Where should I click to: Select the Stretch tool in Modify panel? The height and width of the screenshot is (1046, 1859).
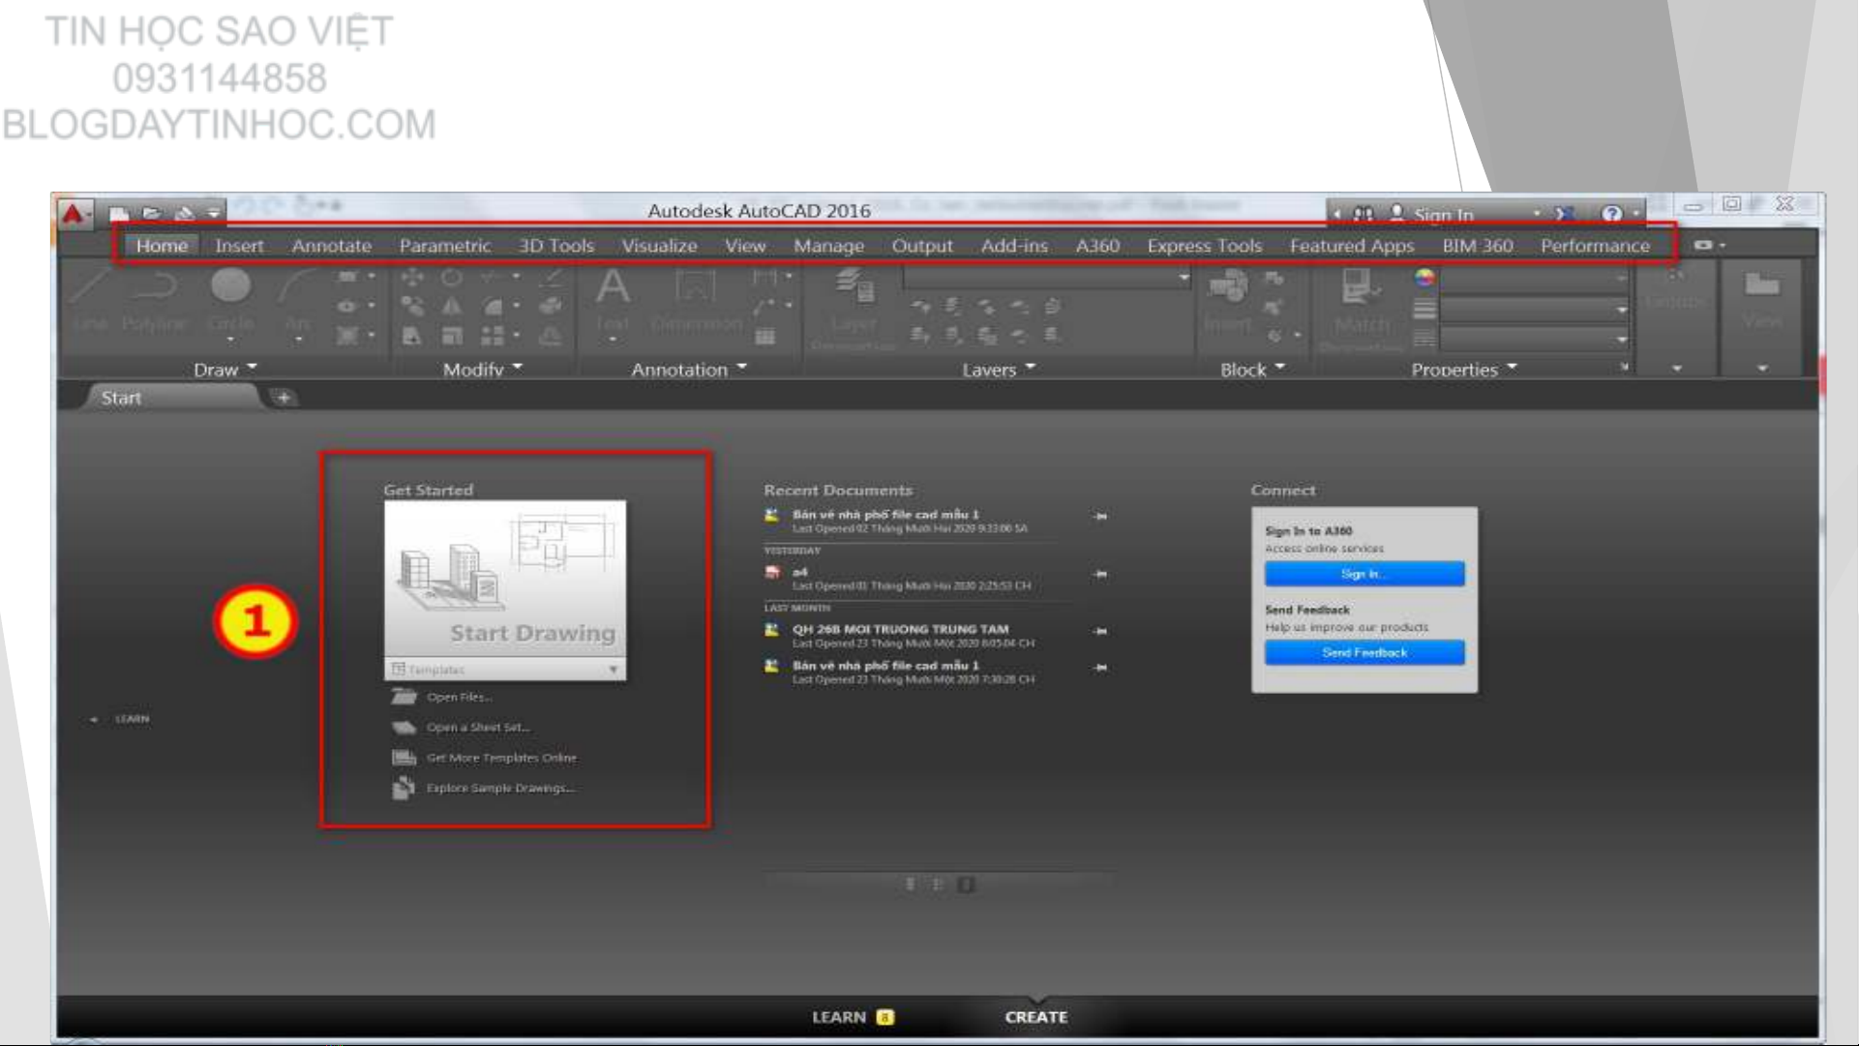(412, 336)
